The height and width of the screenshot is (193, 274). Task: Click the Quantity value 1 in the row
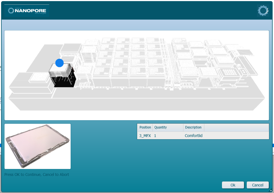click(155, 136)
